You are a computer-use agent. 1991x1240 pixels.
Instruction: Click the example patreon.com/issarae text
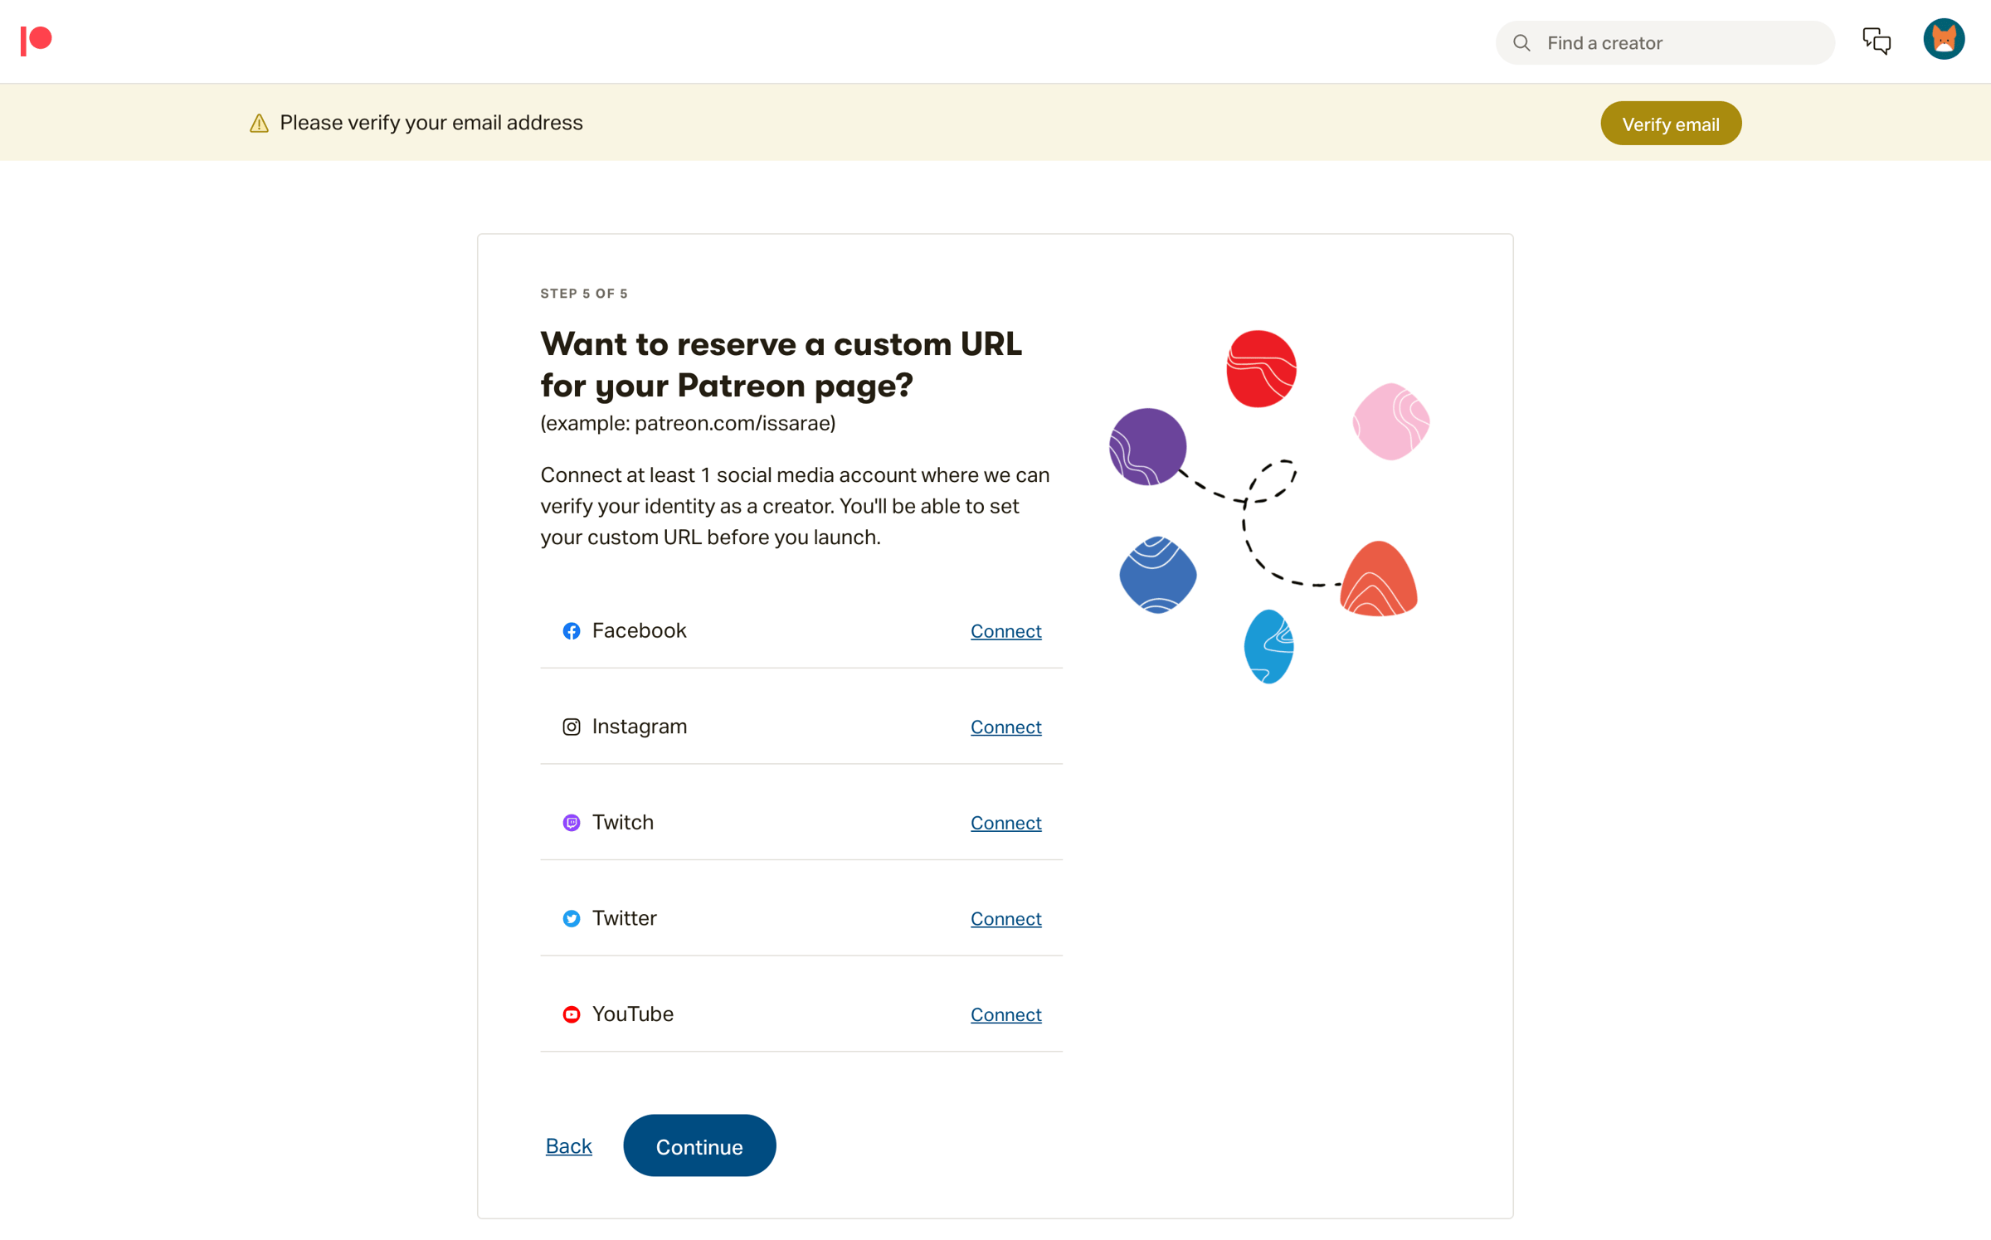point(688,423)
